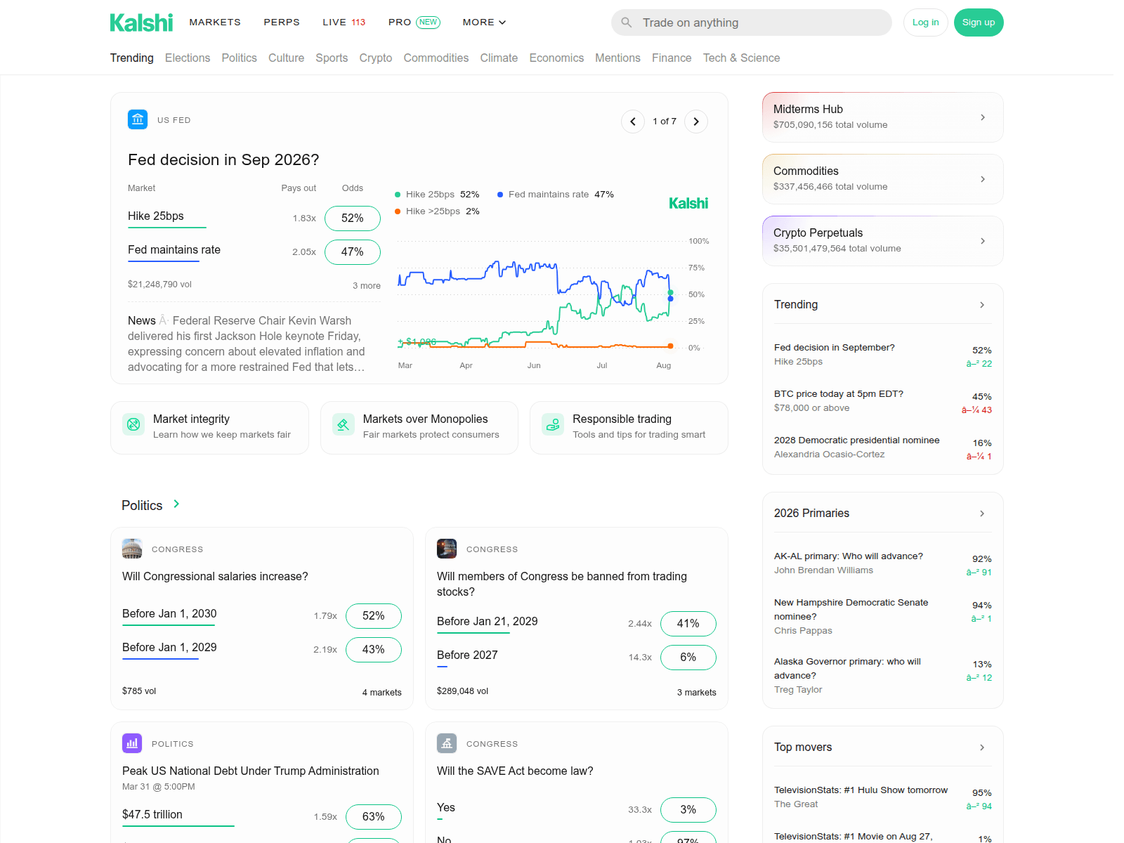Viewport: 1124px width, 843px height.
Task: Switch to Climate category tab
Action: coord(499,58)
